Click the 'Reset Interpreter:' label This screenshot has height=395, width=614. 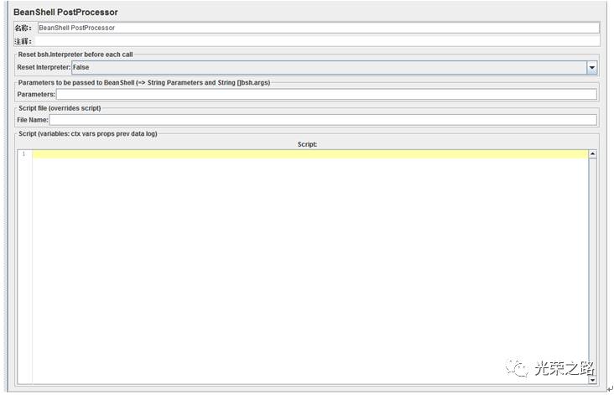44,67
